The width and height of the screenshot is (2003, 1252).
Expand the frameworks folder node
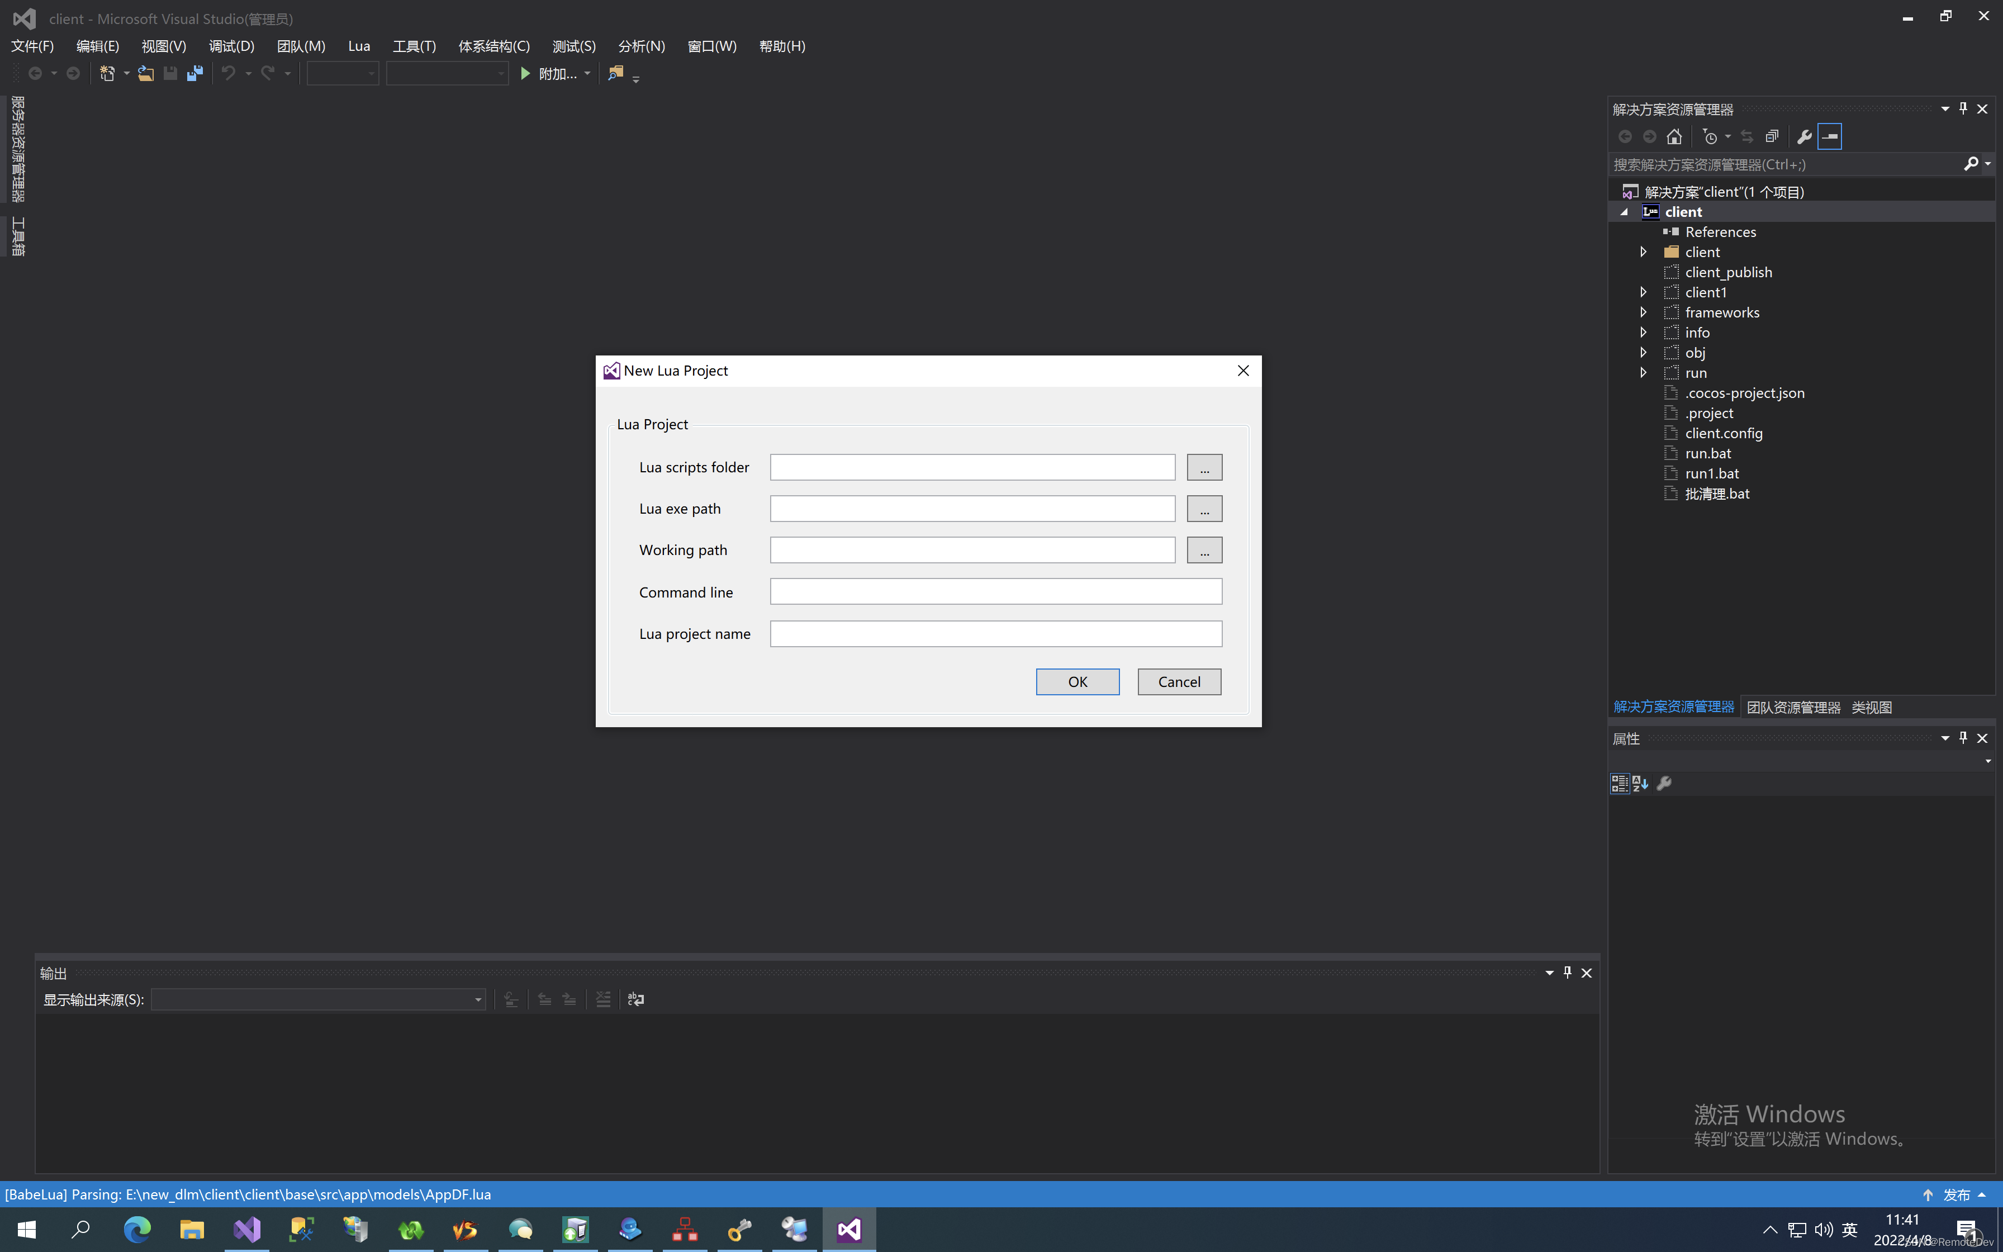coord(1644,312)
